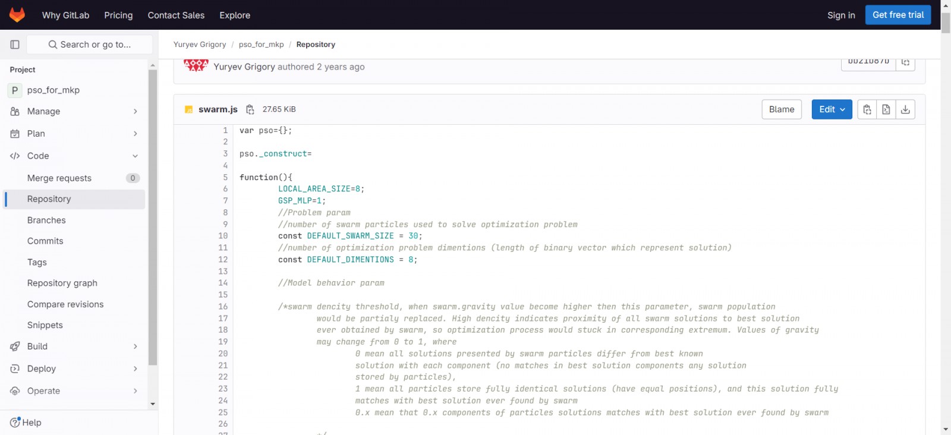
Task: Download swarm.js file icon
Action: click(905, 109)
